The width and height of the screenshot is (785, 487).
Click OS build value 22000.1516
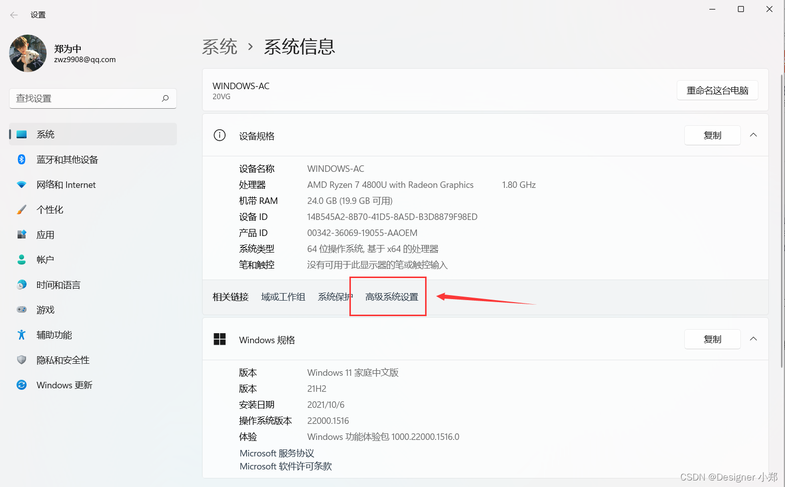328,421
